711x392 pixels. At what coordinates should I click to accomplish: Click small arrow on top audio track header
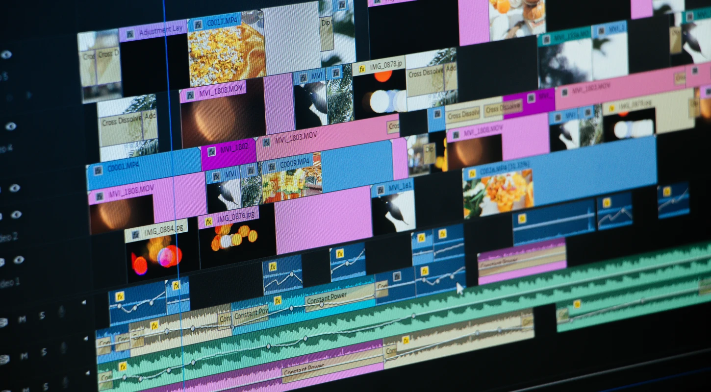tap(84, 303)
